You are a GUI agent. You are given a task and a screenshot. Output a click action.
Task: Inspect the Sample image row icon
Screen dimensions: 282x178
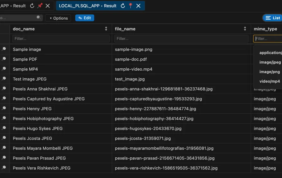tap(4, 49)
